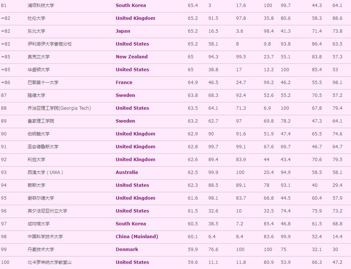Click the rank number 81

coord(4,6)
